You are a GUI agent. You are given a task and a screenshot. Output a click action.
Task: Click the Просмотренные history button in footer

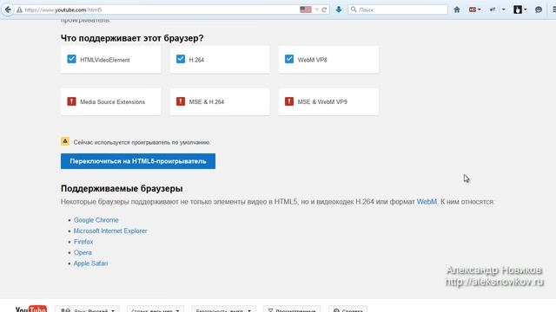[x=292, y=309]
